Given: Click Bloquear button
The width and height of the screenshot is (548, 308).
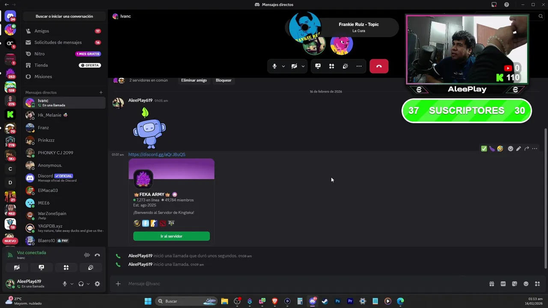Looking at the screenshot, I should 223,80.
